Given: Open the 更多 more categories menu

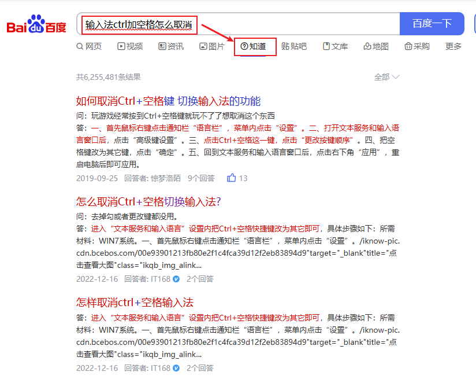Looking at the screenshot, I should click(x=453, y=46).
